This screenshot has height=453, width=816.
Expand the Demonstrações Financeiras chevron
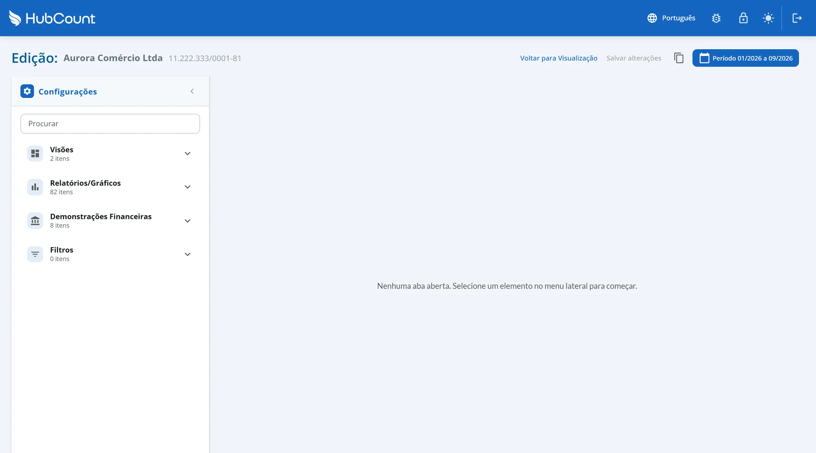pos(187,221)
